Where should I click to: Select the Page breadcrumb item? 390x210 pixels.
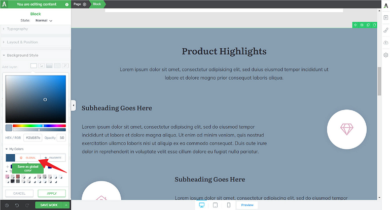tap(78, 4)
